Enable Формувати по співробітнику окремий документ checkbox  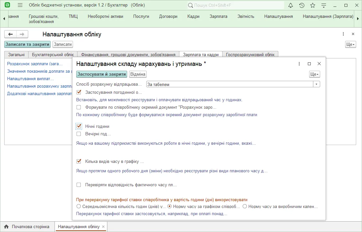(x=79, y=107)
